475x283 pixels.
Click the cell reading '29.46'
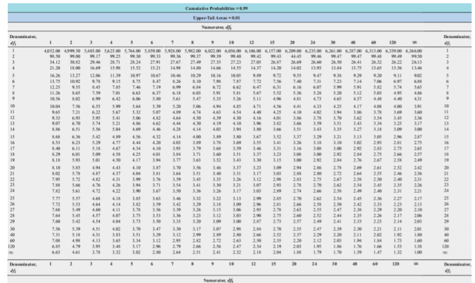pyautogui.click(x=95, y=62)
